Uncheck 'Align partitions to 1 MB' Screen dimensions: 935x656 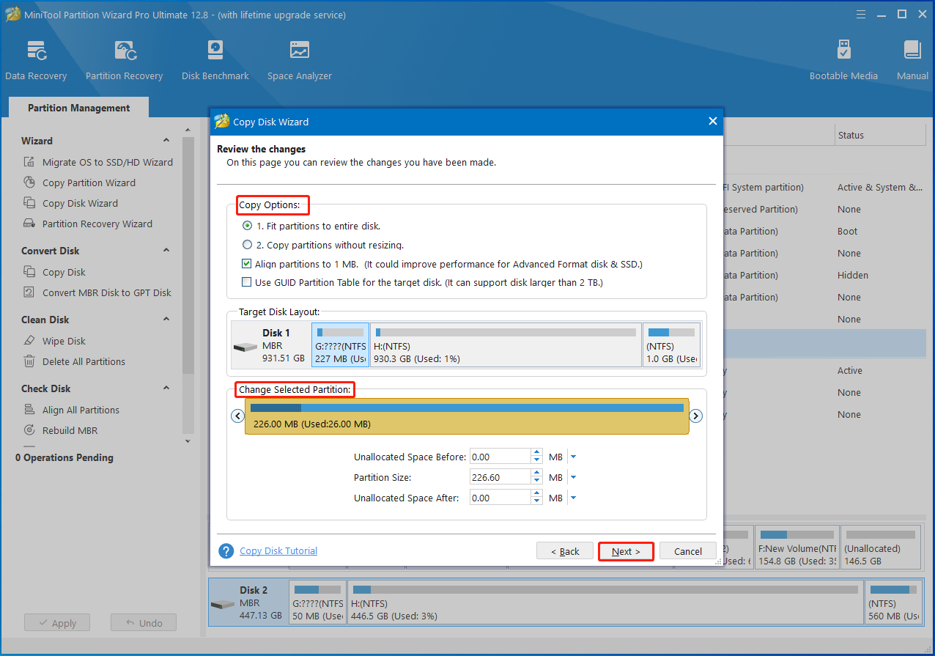[x=247, y=264]
